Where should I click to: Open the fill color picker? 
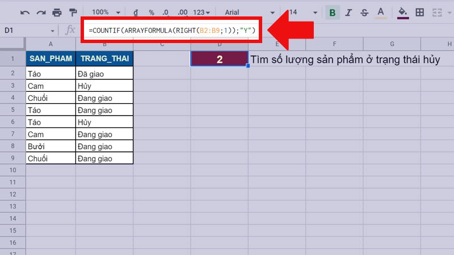pyautogui.click(x=403, y=12)
